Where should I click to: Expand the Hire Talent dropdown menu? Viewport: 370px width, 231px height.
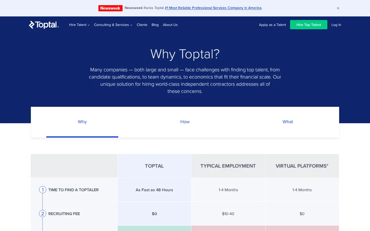coord(79,25)
